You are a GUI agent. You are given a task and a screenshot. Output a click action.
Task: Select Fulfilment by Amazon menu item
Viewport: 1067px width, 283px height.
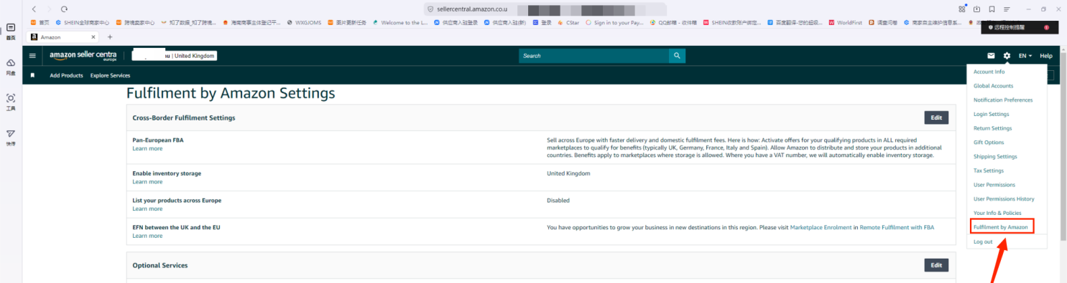(1001, 227)
